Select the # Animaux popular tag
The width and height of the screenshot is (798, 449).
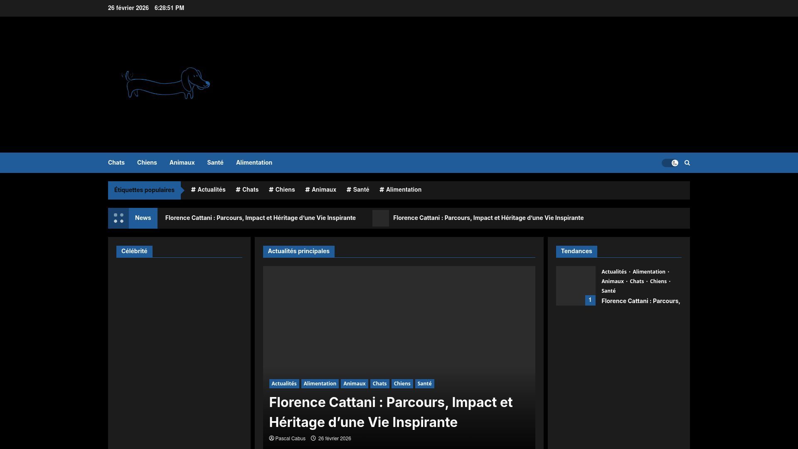(321, 190)
